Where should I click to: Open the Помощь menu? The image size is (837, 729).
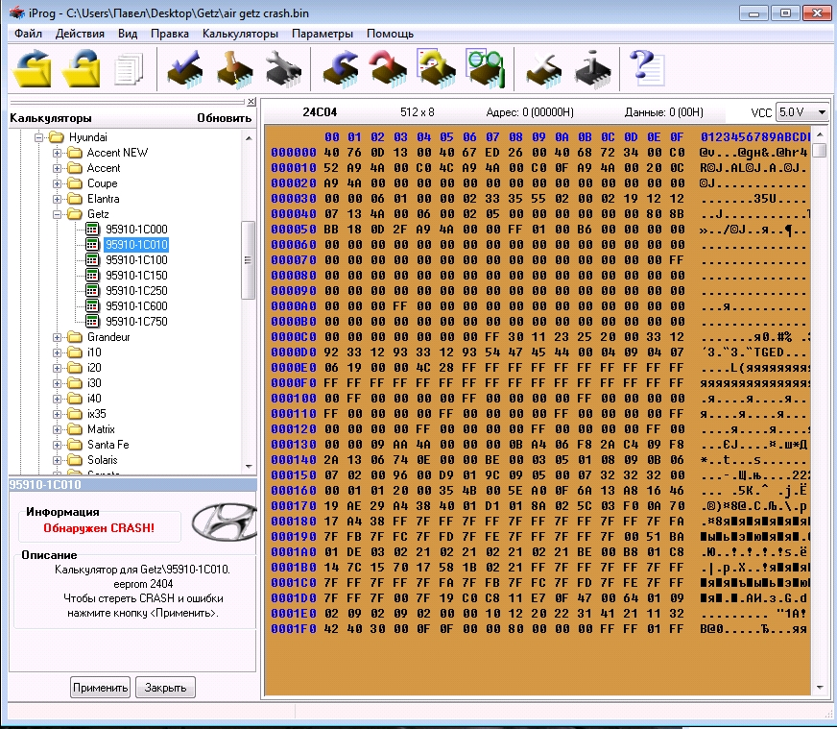pyautogui.click(x=391, y=34)
